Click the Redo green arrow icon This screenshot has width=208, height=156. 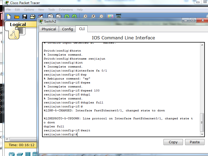click(x=74, y=16)
